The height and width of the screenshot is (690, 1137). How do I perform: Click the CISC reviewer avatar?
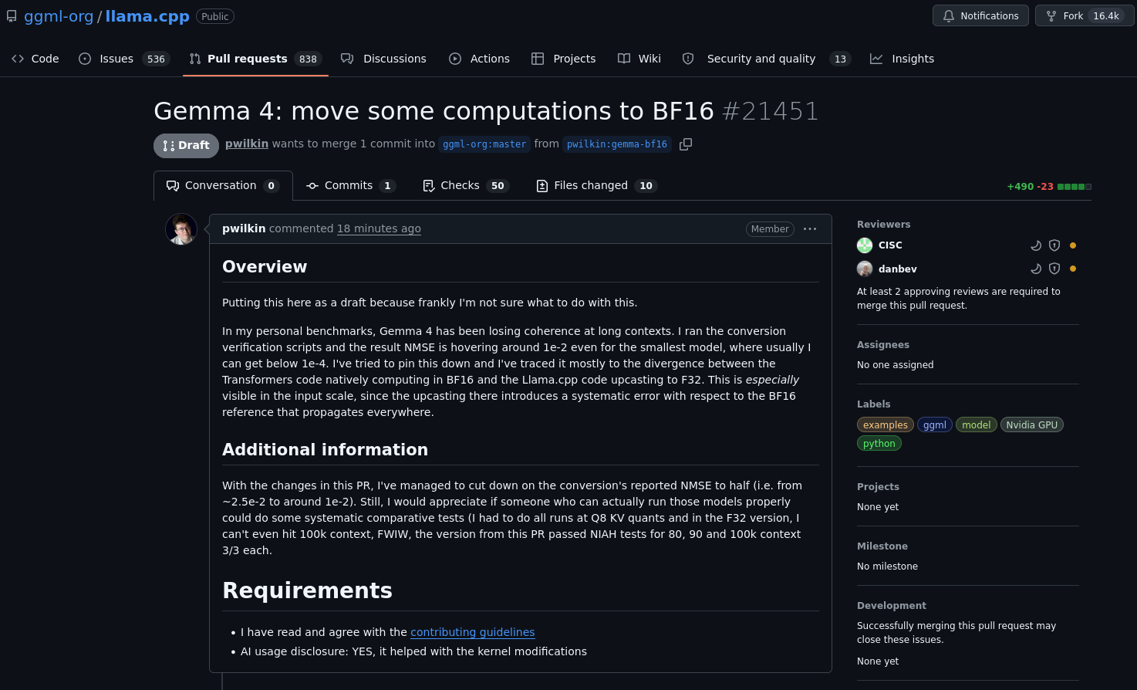click(865, 245)
